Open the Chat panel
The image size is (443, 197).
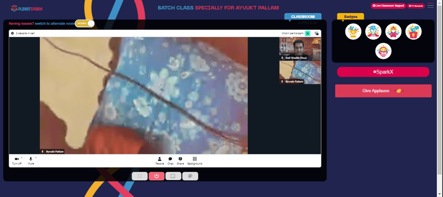pyautogui.click(x=171, y=161)
